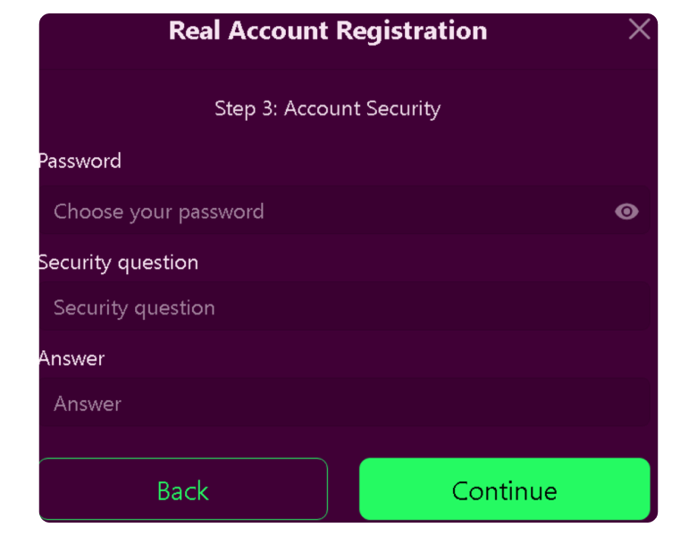Reveal typed password characters
Image resolution: width=697 pixels, height=536 pixels.
[x=626, y=212]
